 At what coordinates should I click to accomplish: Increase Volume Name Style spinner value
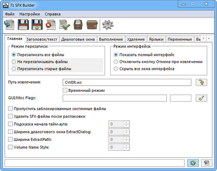coord(126,146)
